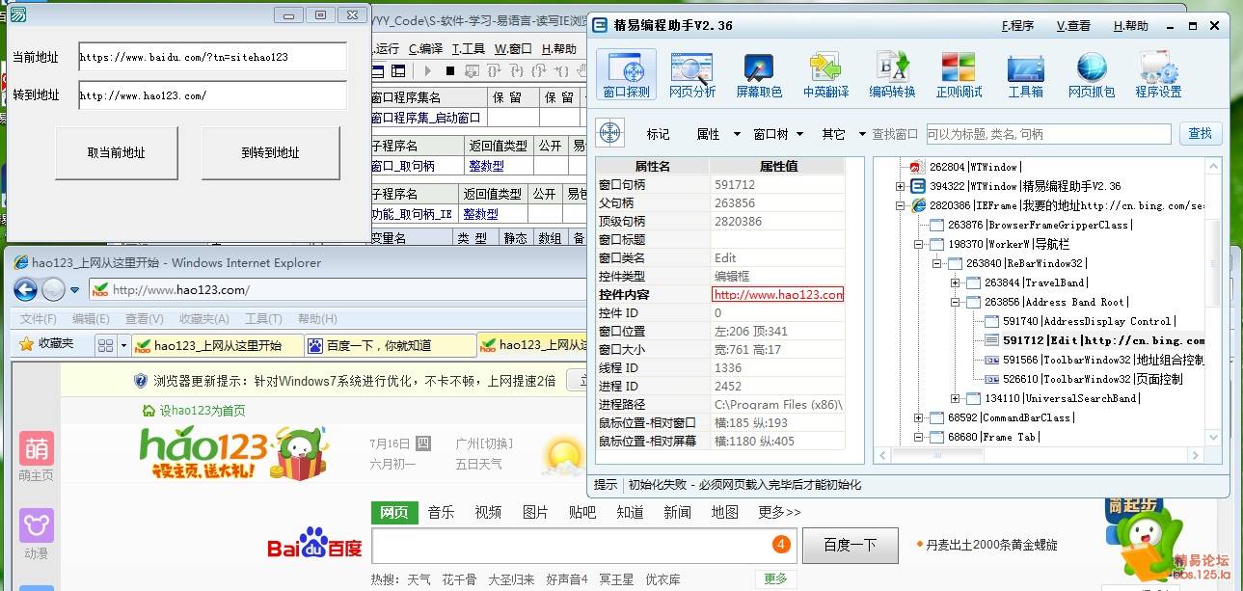
Task: Click the Baidu search box on hao123
Action: tap(583, 546)
